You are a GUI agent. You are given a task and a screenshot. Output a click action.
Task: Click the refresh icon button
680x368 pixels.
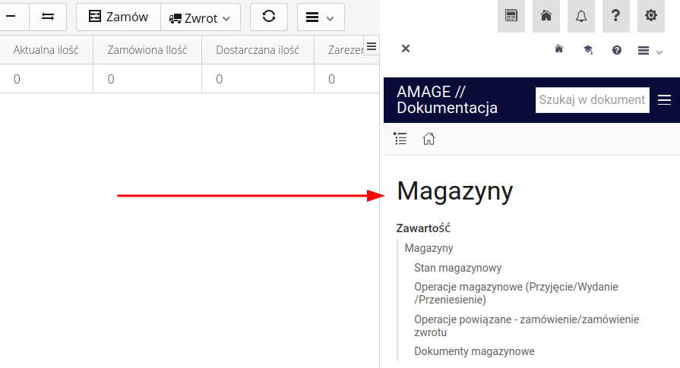coord(268,17)
